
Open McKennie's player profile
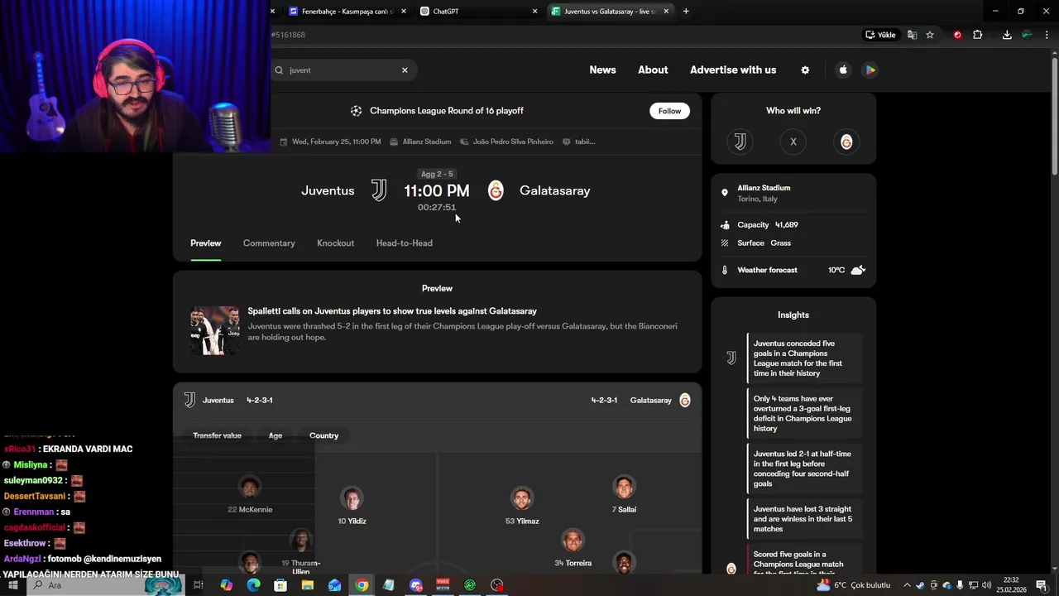[249, 495]
